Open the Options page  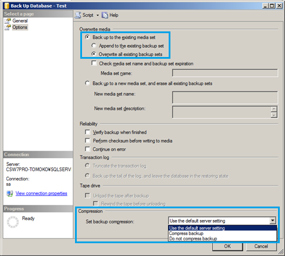pos(20,27)
